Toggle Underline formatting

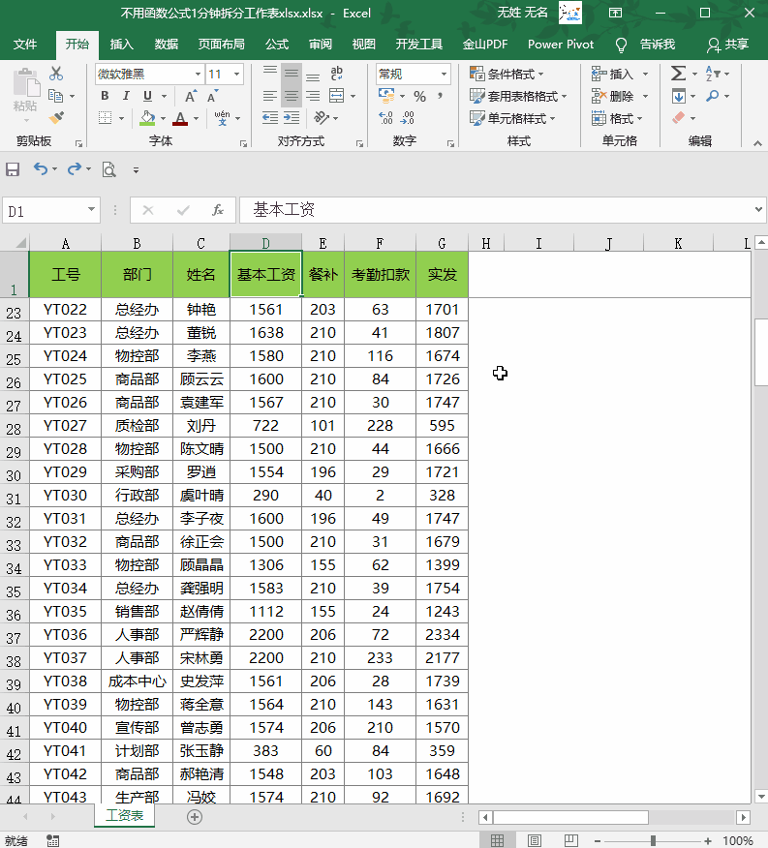click(x=147, y=96)
